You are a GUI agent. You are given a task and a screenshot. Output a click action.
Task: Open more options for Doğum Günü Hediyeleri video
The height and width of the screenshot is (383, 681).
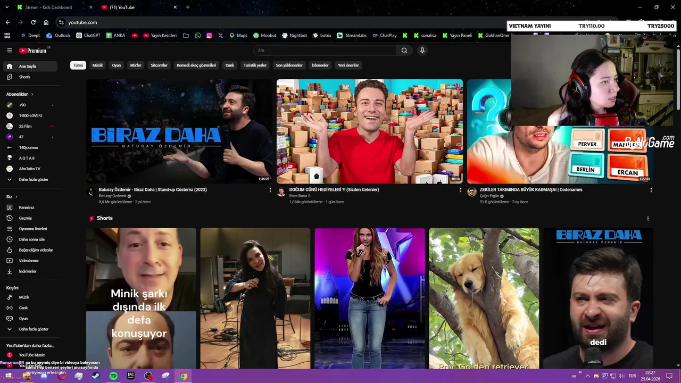pyautogui.click(x=460, y=190)
